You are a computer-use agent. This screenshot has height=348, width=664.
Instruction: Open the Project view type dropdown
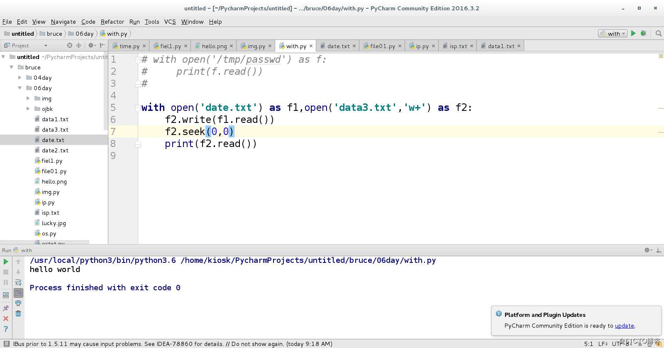(x=46, y=46)
